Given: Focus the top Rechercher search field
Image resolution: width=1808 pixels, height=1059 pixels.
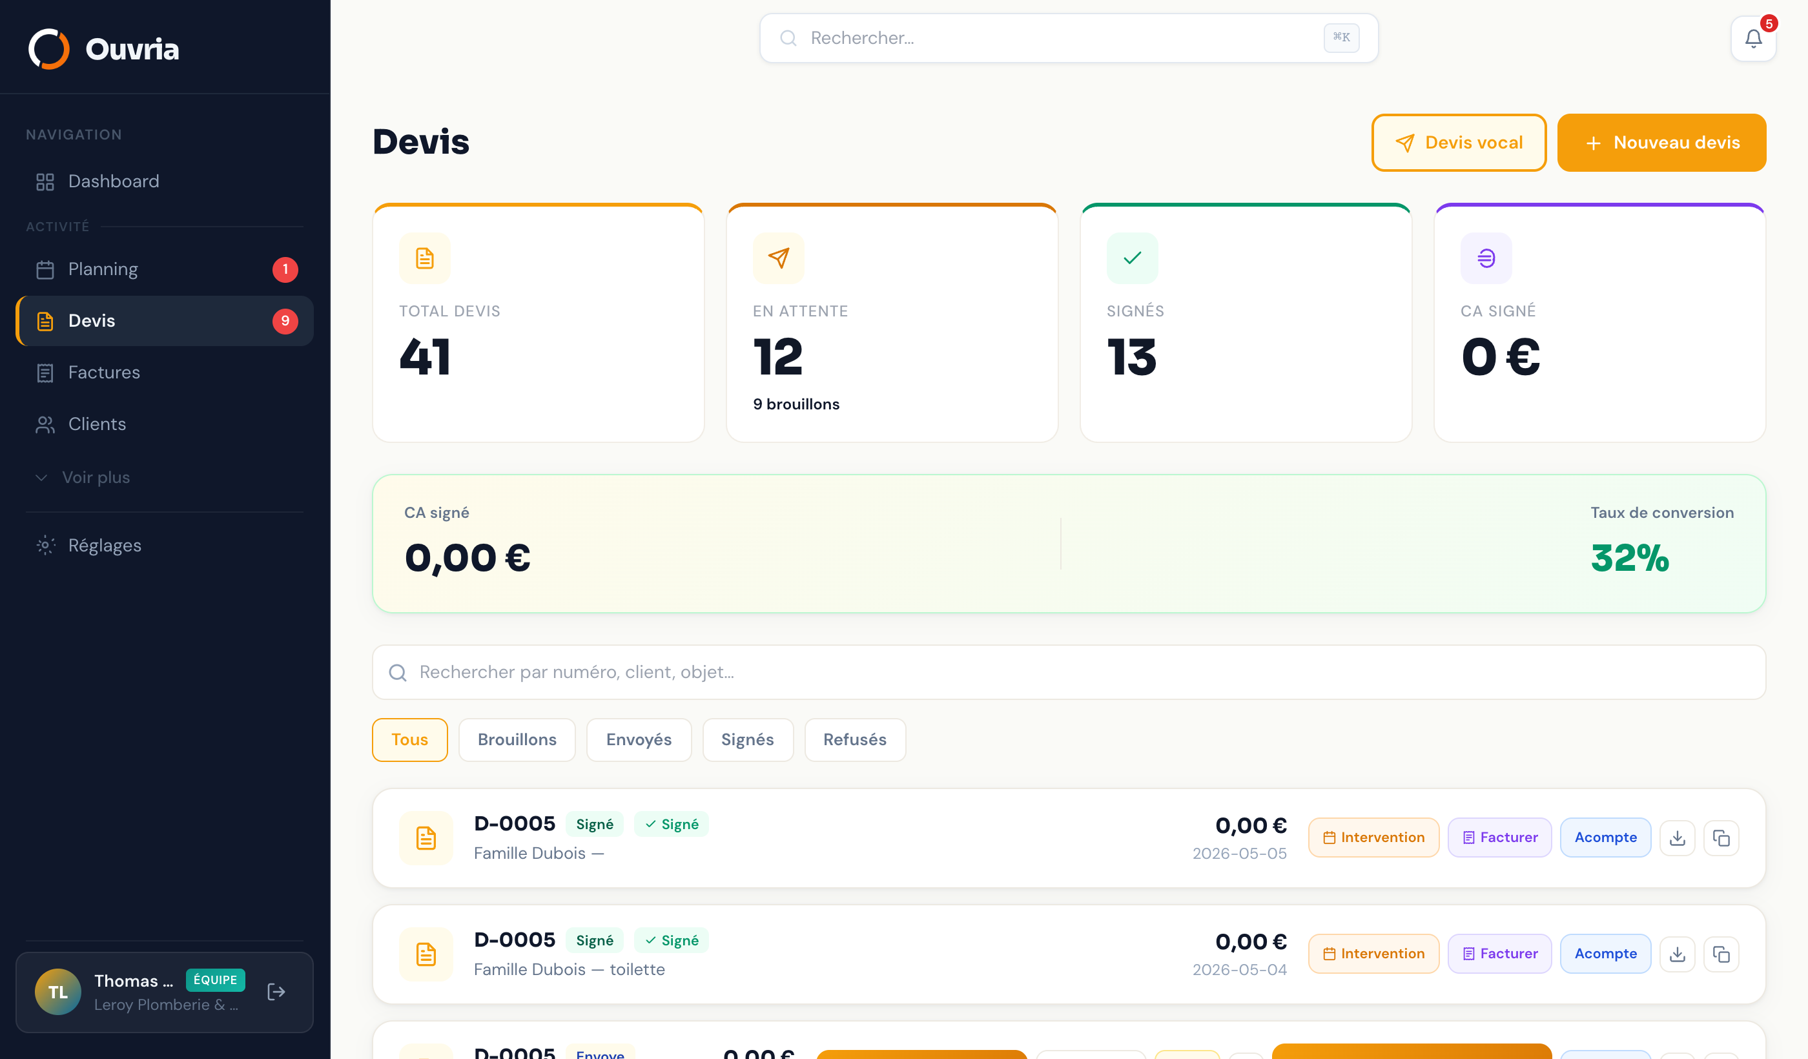Looking at the screenshot, I should coord(1069,38).
